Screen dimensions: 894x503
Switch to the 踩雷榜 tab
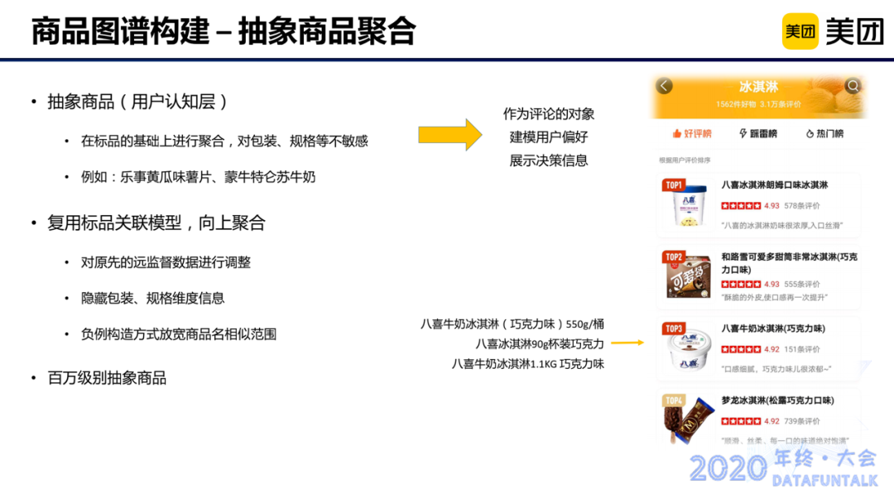click(757, 133)
